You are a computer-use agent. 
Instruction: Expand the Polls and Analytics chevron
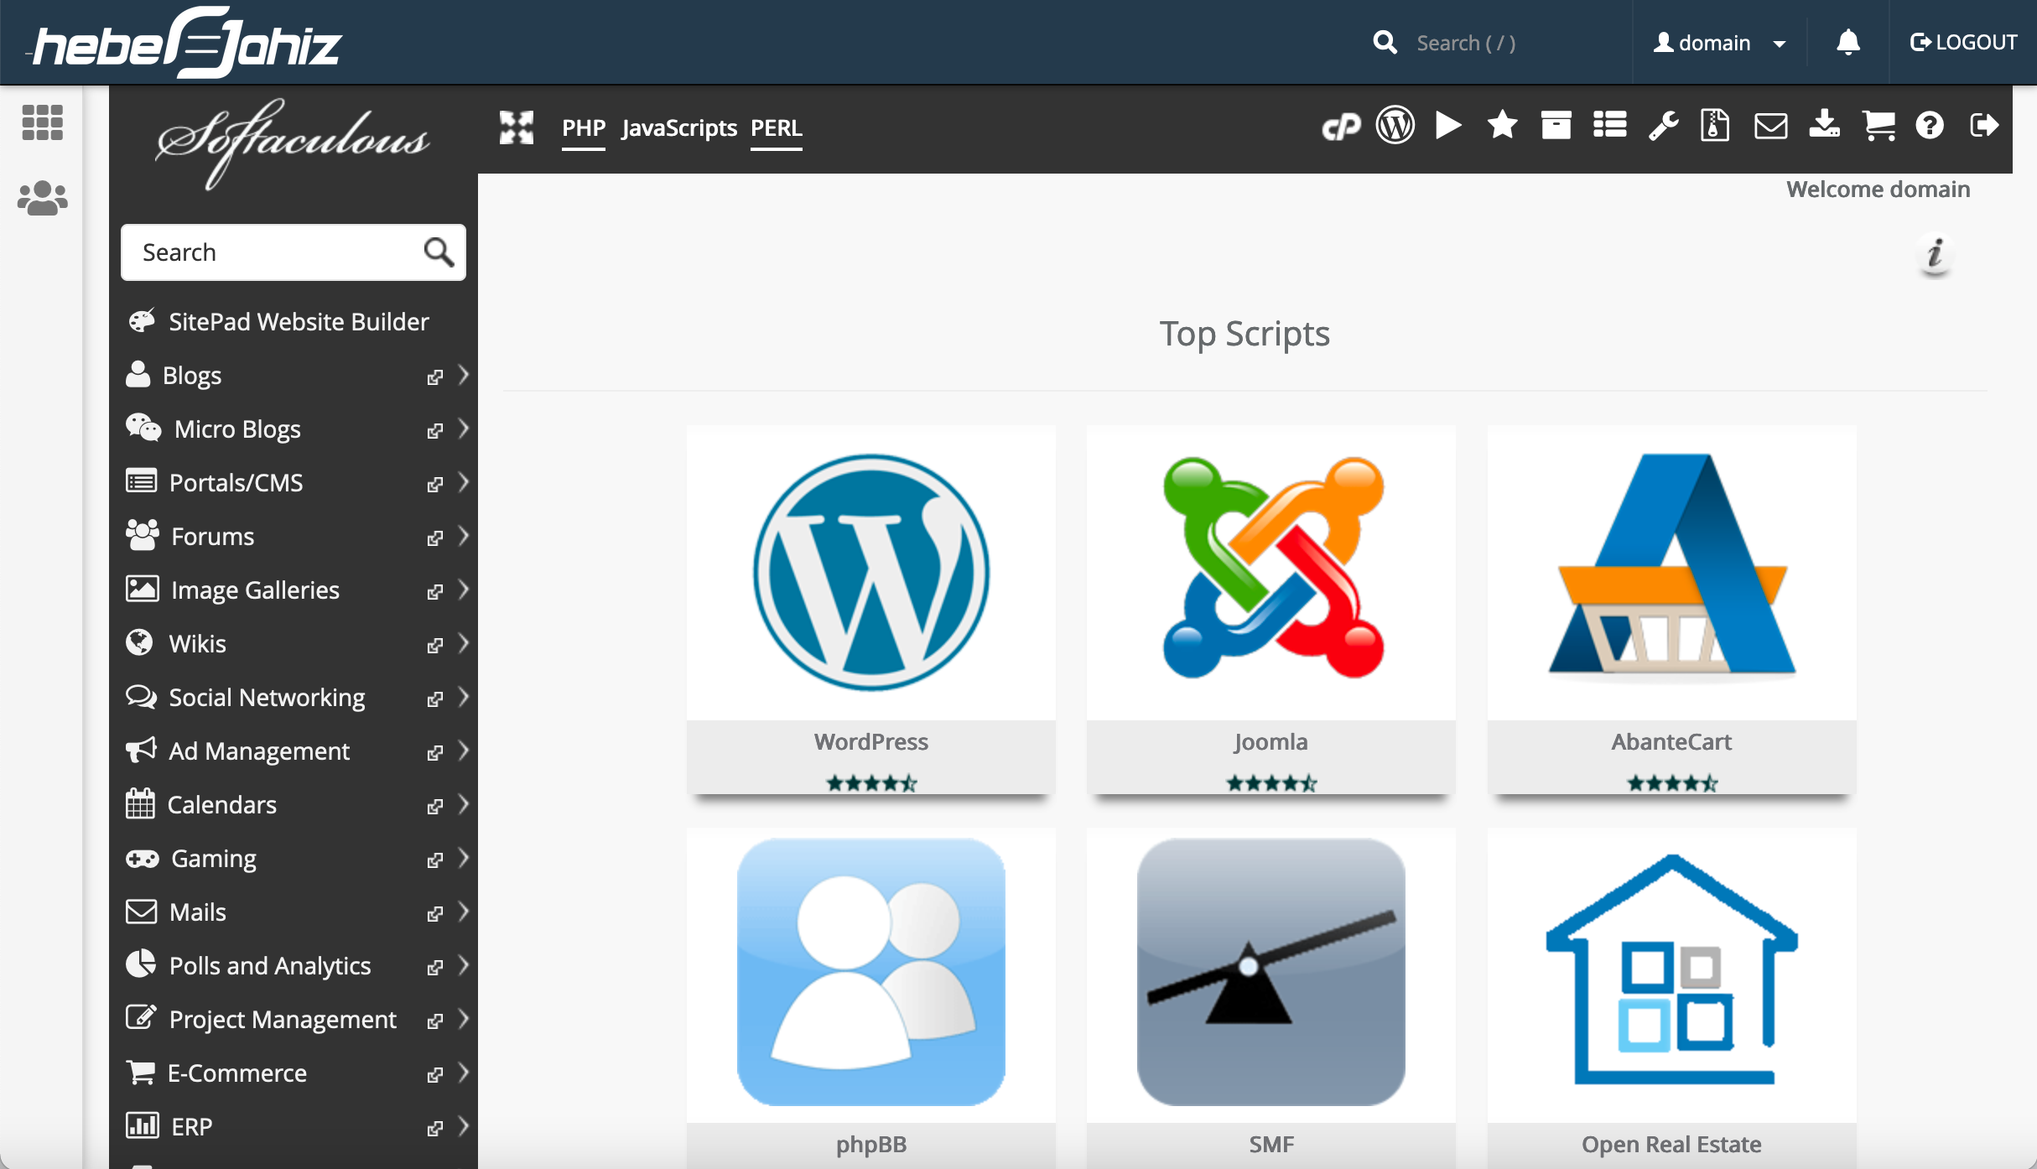[463, 965]
